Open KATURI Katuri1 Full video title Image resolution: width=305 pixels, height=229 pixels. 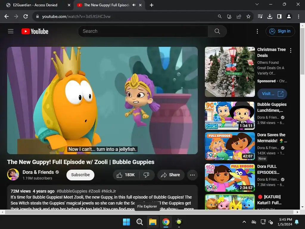pos(270,200)
